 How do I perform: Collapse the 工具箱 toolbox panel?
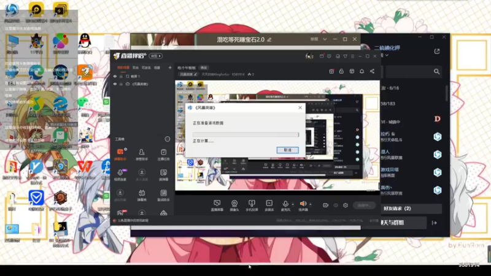[x=168, y=139]
